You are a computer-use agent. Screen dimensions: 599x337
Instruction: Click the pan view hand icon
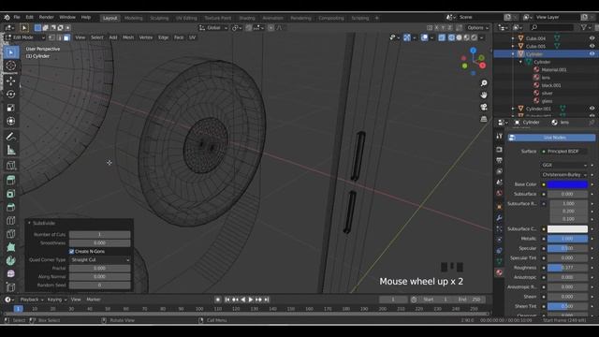click(x=484, y=95)
